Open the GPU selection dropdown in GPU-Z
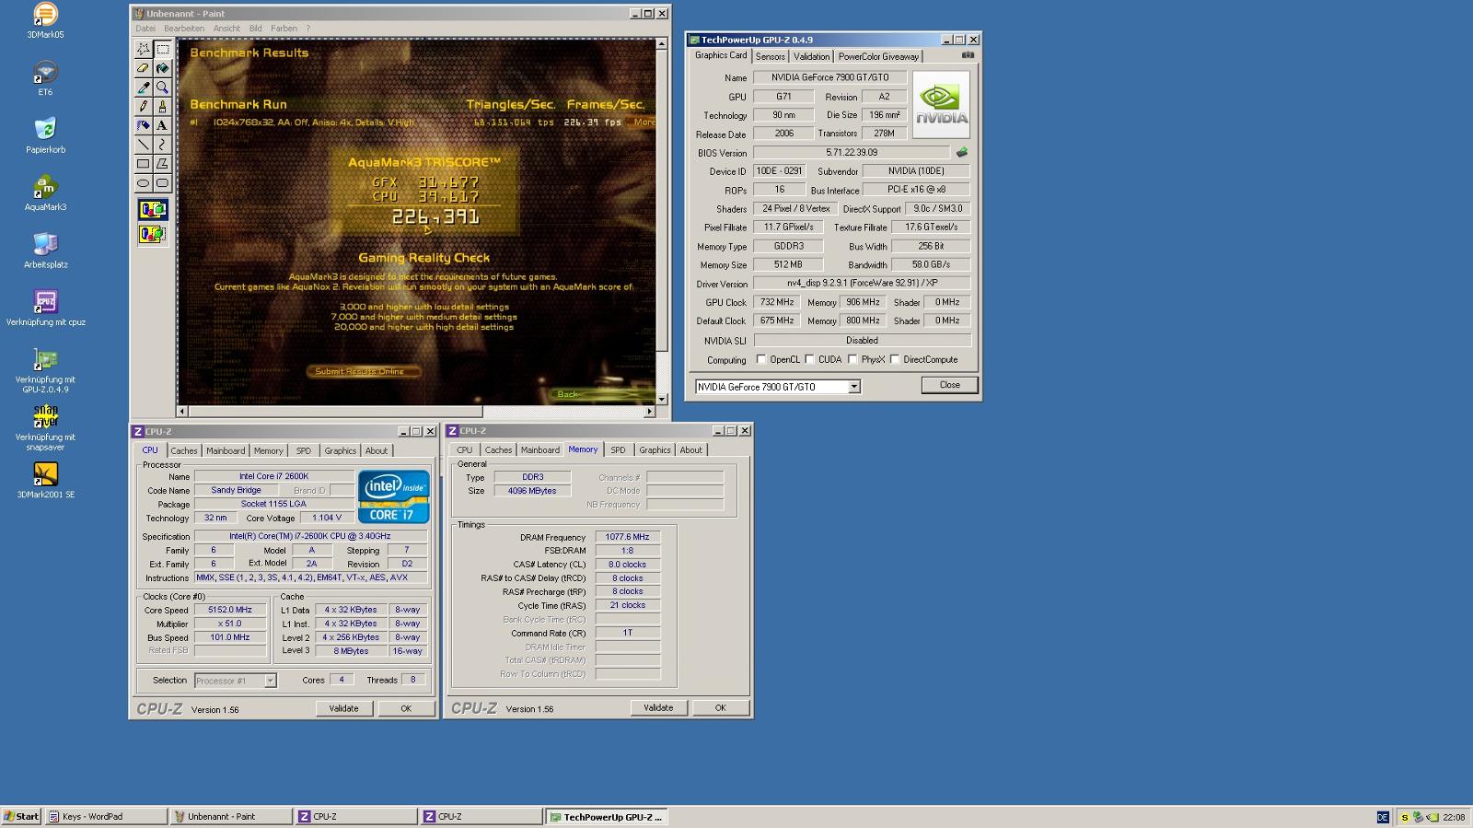This screenshot has height=828, width=1473. point(853,387)
